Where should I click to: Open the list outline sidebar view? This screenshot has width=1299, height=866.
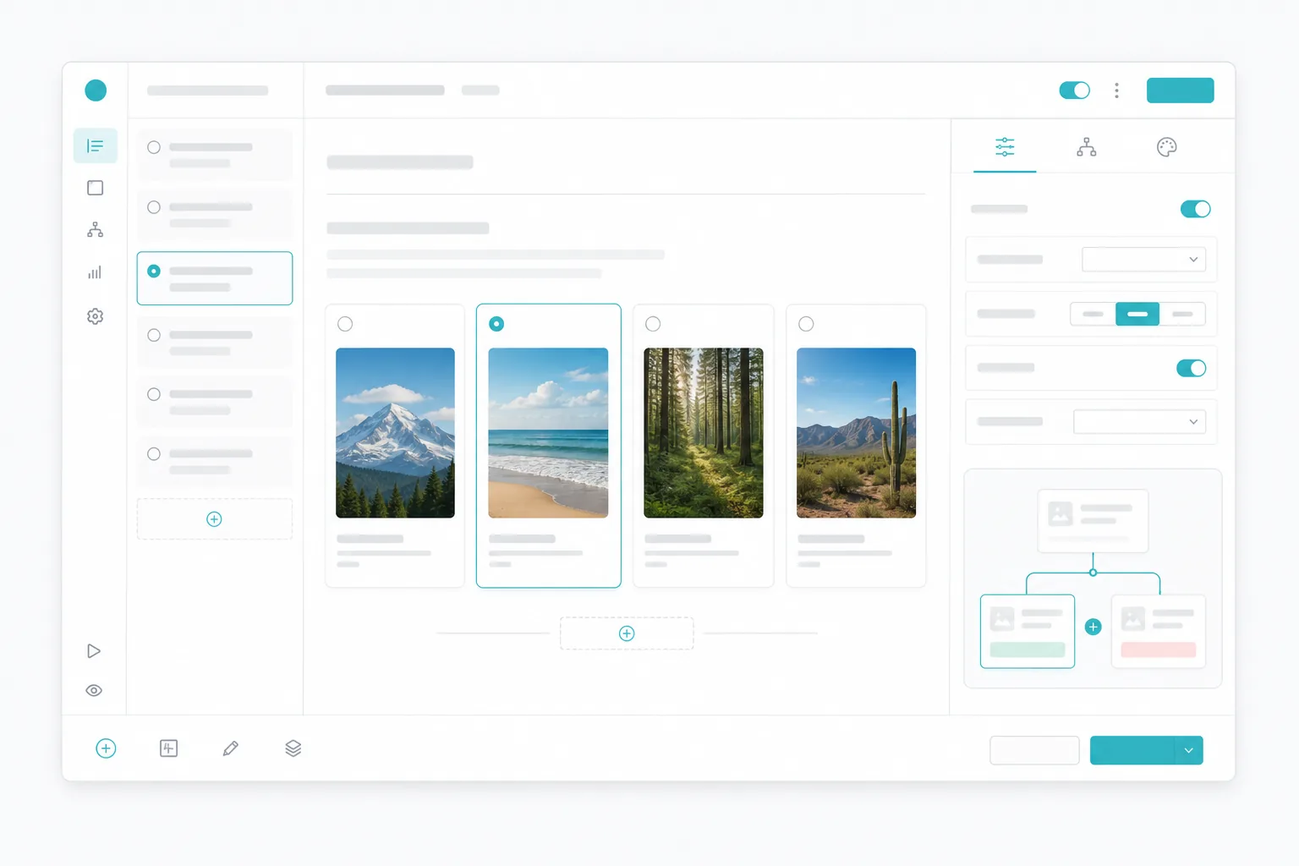click(x=96, y=146)
